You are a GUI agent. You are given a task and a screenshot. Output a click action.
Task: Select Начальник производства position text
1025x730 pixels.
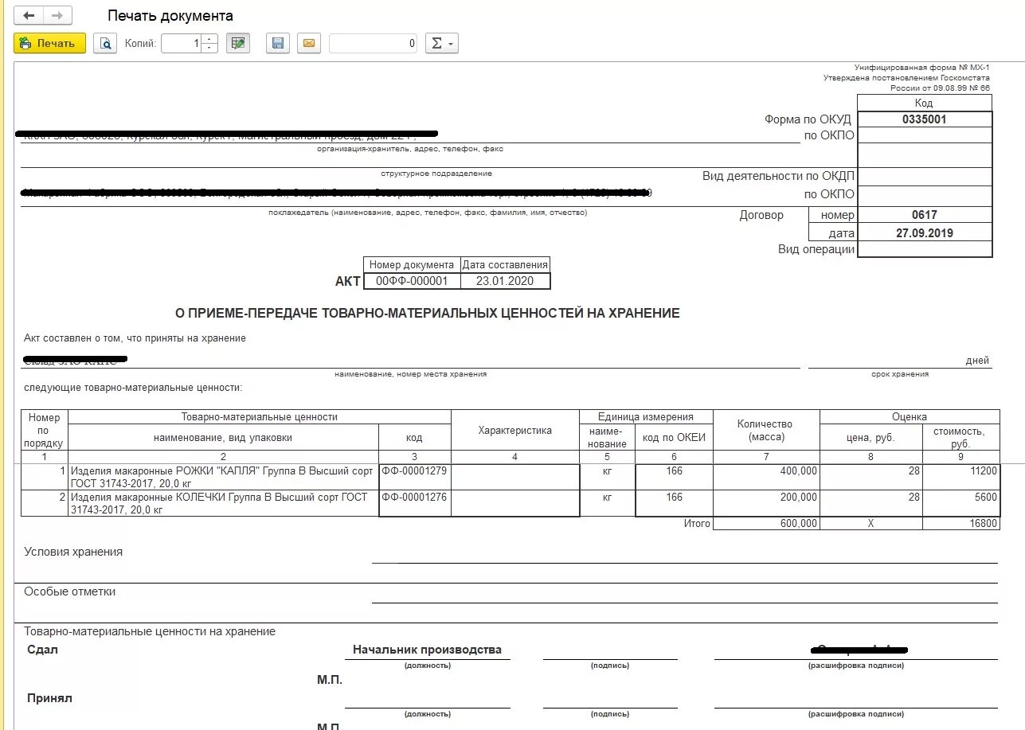coord(427,650)
